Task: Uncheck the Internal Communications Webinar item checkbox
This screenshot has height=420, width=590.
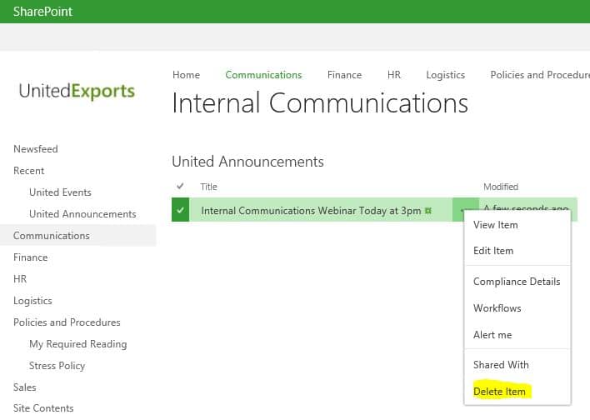Action: [x=181, y=210]
